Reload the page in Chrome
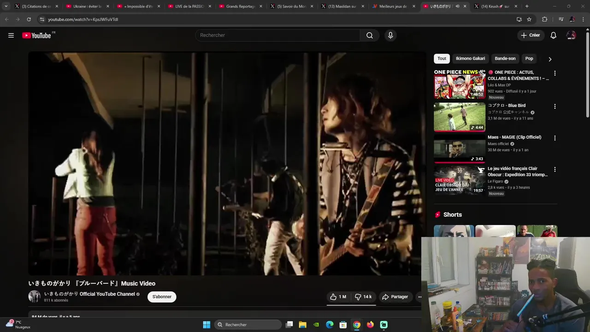The image size is (590, 332). (29, 19)
